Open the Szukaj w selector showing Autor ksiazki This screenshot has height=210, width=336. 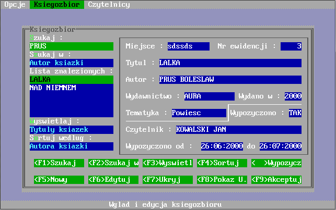coord(71,63)
